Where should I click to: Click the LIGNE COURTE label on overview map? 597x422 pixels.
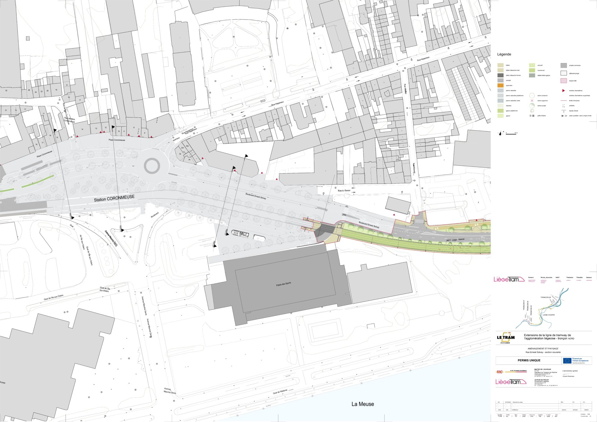tap(549, 315)
